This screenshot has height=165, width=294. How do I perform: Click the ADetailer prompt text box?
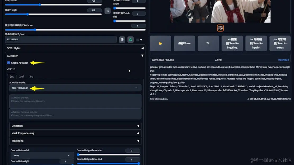(x=75, y=101)
